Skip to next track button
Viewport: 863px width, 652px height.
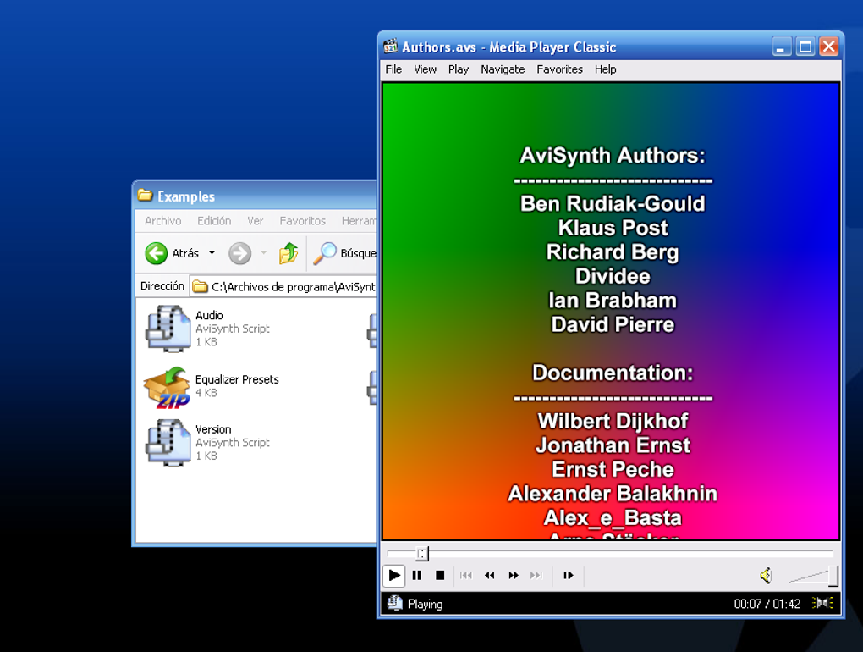pos(536,576)
